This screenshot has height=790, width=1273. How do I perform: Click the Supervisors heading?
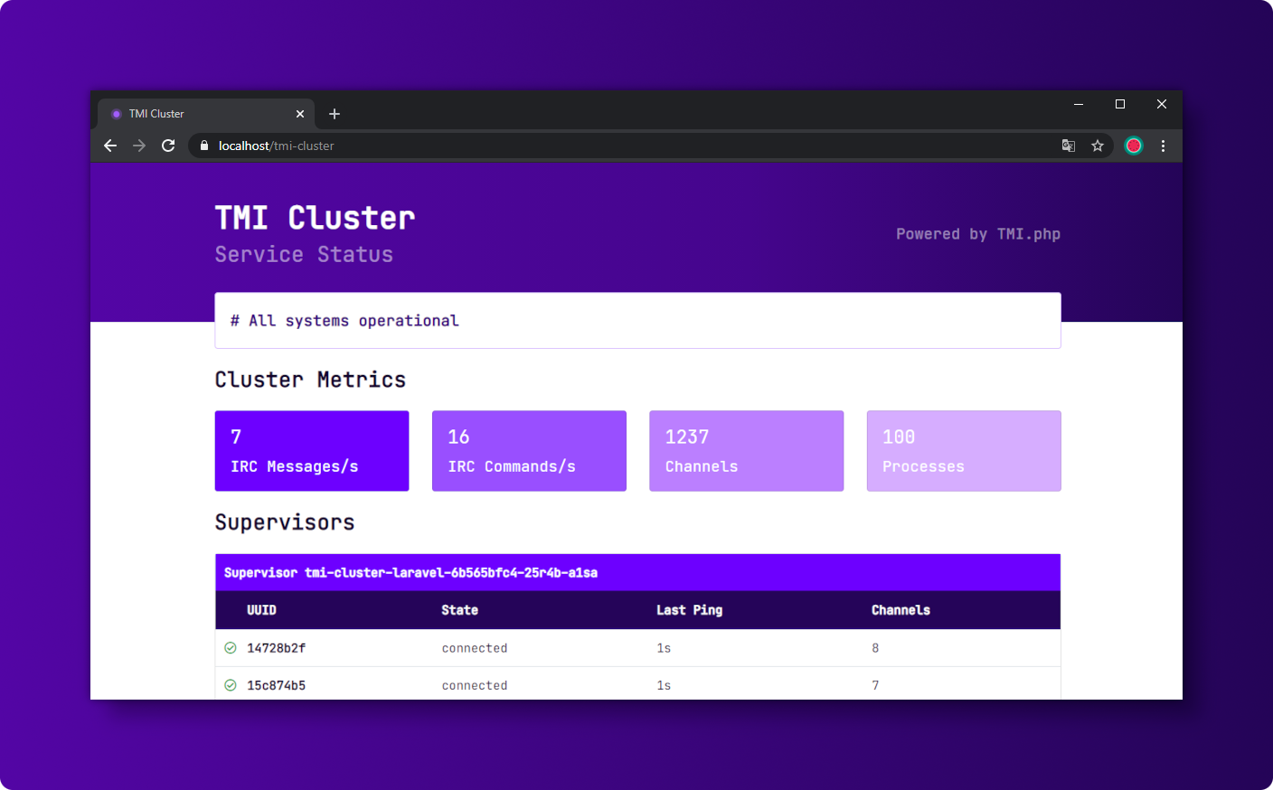coord(285,522)
